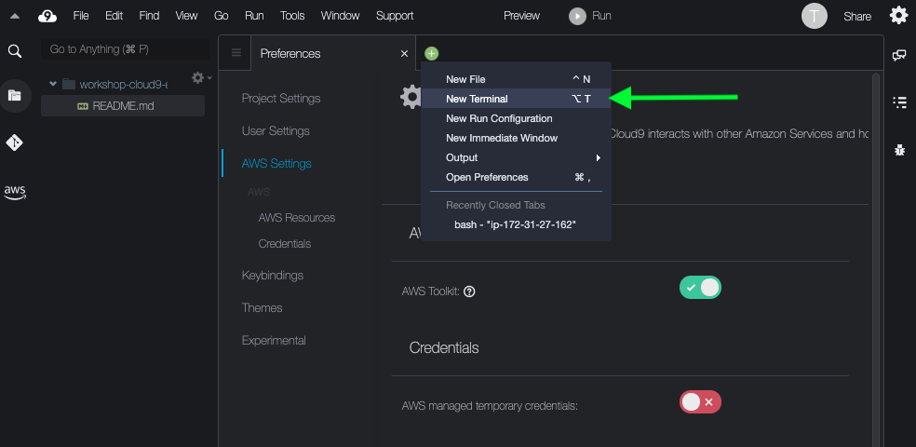The height and width of the screenshot is (447, 916).
Task: Open the Tools menu
Action: [x=292, y=16]
